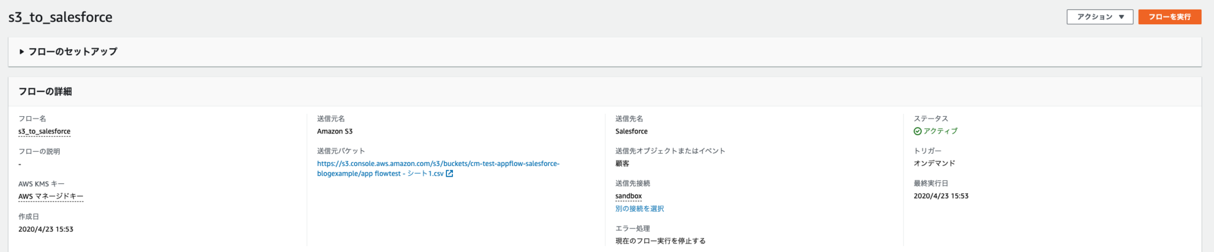The image size is (1214, 252).
Task: Select the Amazon S3 source name
Action: pyautogui.click(x=335, y=132)
